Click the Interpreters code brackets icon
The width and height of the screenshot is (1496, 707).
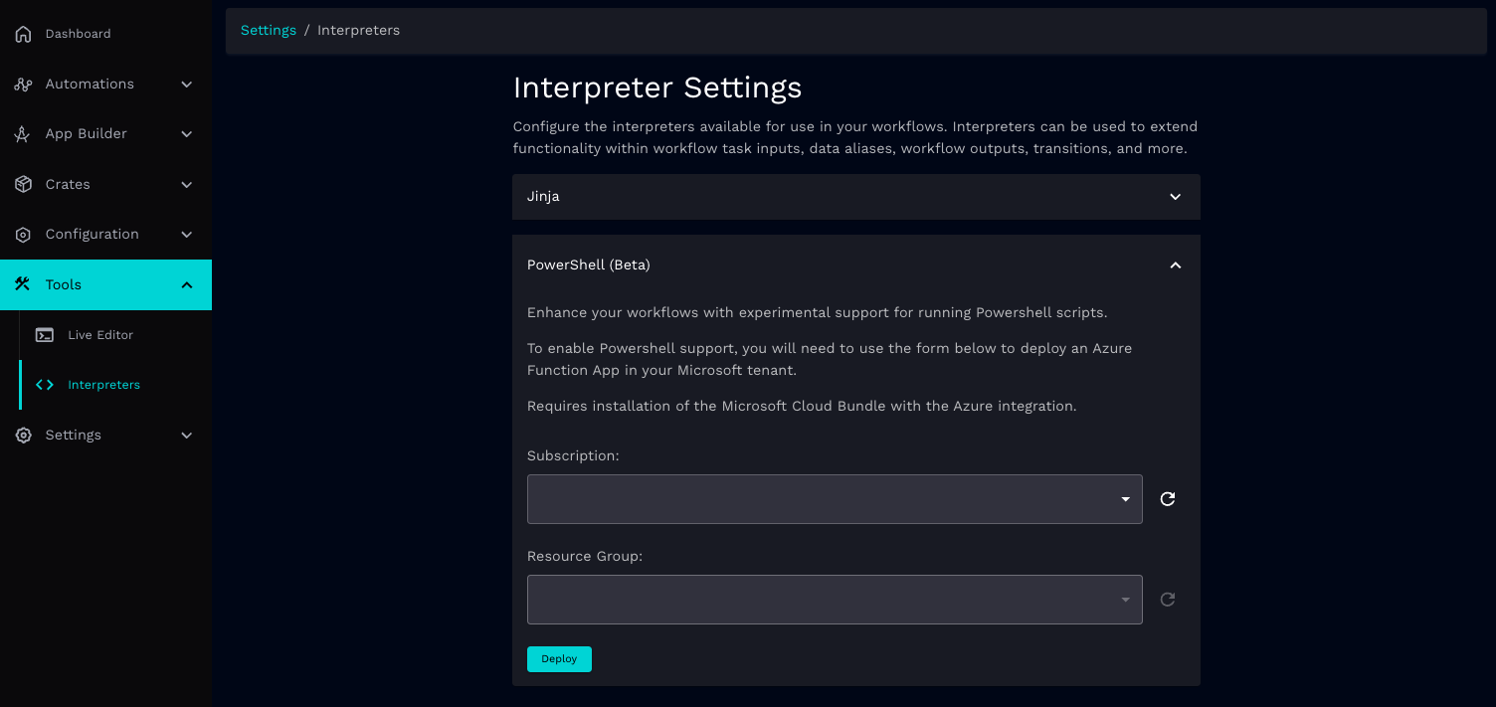(x=45, y=385)
